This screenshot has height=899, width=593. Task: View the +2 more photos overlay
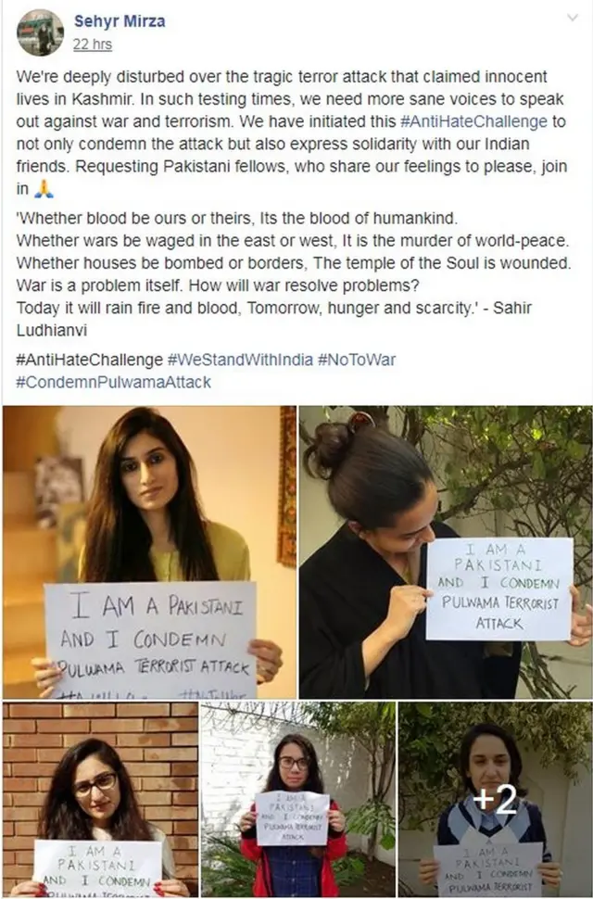[x=495, y=800]
